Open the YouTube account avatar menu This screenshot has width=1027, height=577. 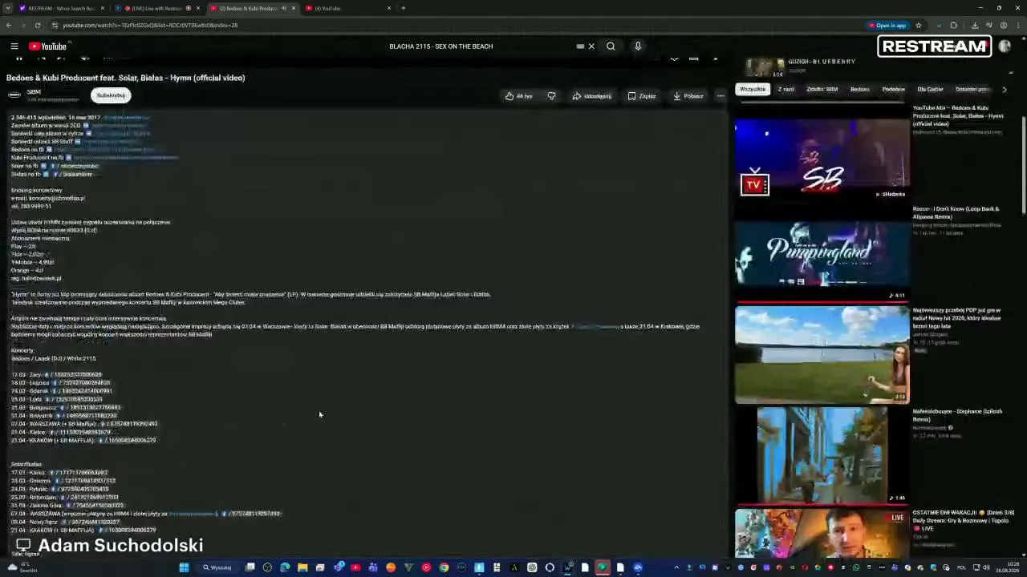[1005, 46]
